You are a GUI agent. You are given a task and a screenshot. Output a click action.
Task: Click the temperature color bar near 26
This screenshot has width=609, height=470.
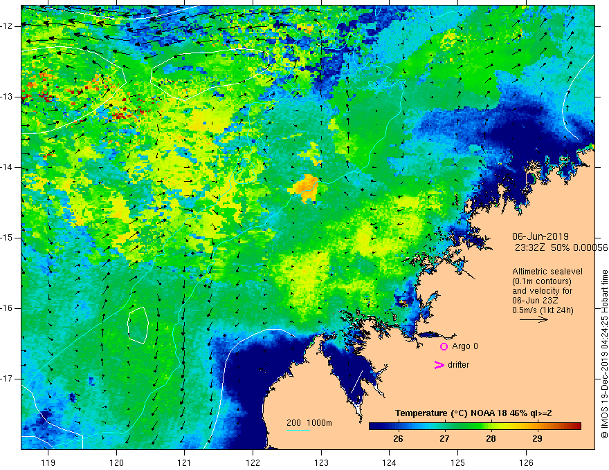pos(398,426)
